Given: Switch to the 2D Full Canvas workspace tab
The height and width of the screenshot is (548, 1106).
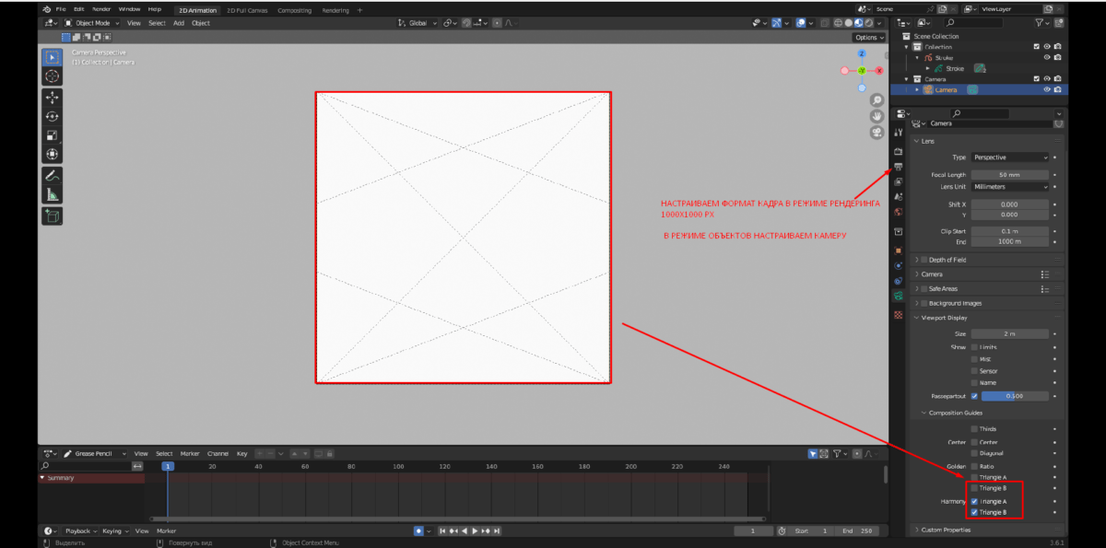Looking at the screenshot, I should pyautogui.click(x=246, y=10).
